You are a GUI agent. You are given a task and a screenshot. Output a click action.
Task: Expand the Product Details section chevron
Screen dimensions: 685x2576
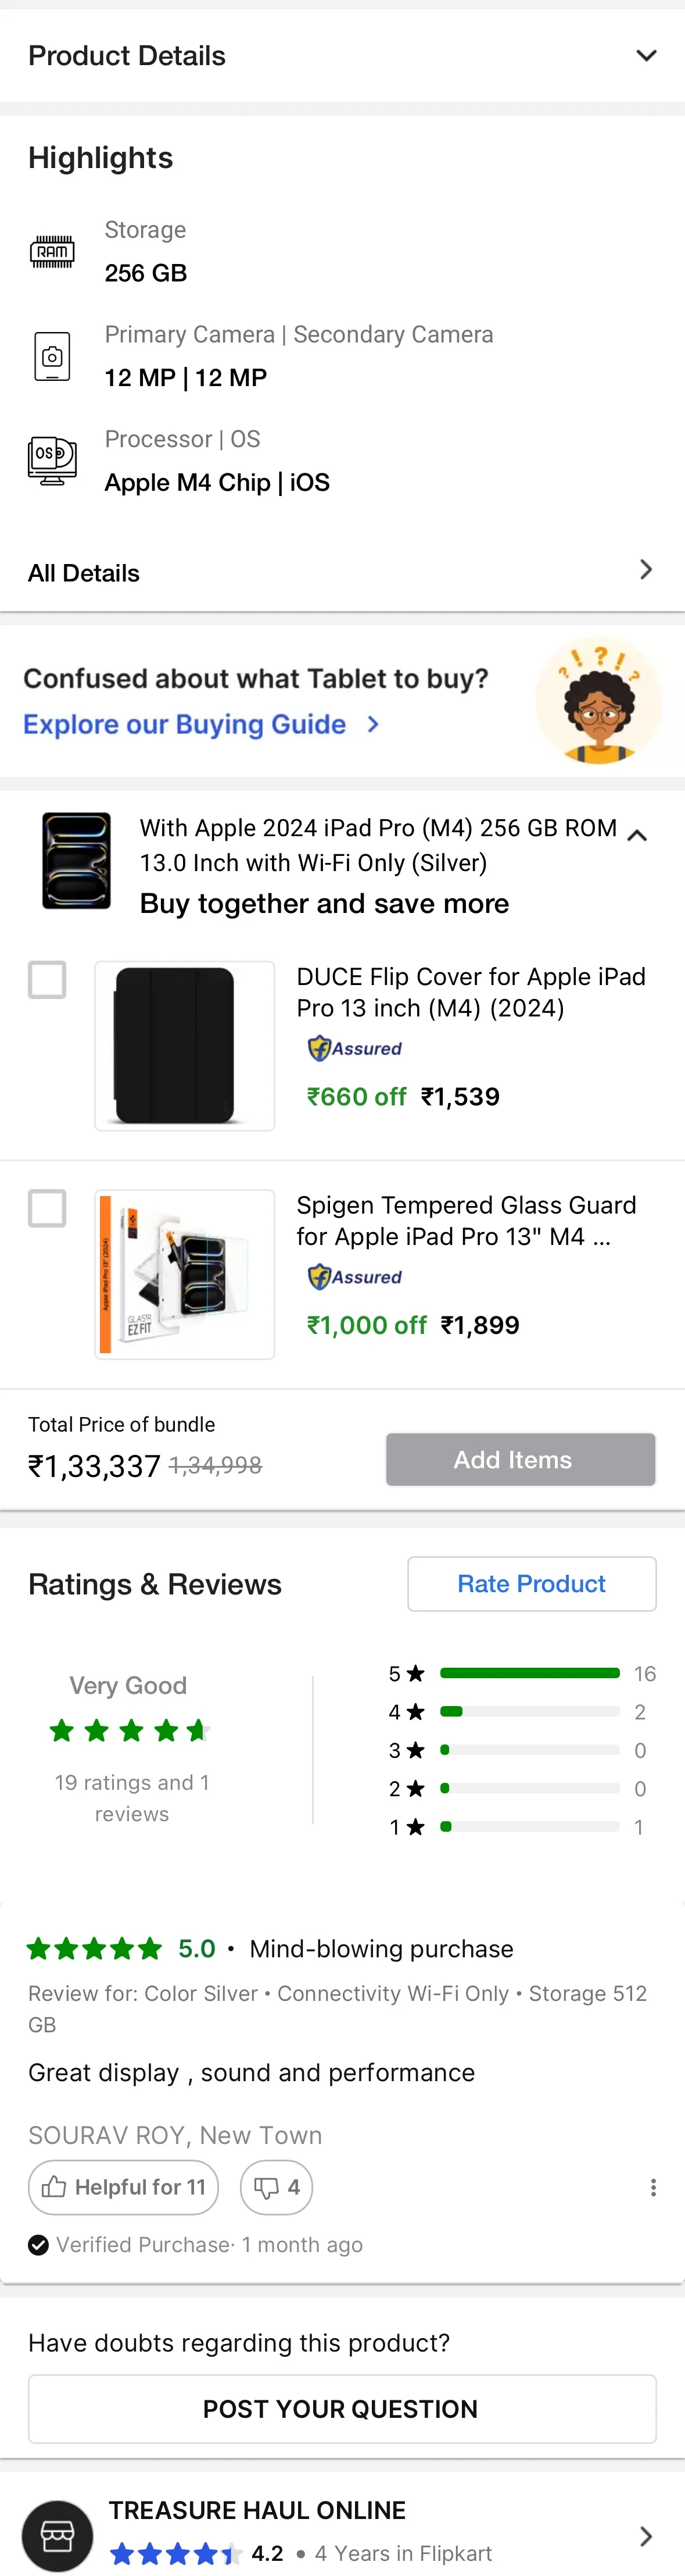(x=646, y=55)
